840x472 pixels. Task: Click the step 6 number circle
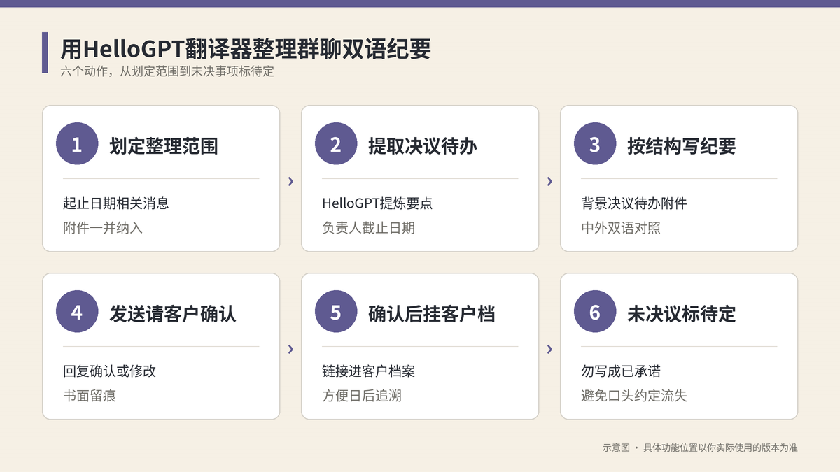pyautogui.click(x=595, y=312)
